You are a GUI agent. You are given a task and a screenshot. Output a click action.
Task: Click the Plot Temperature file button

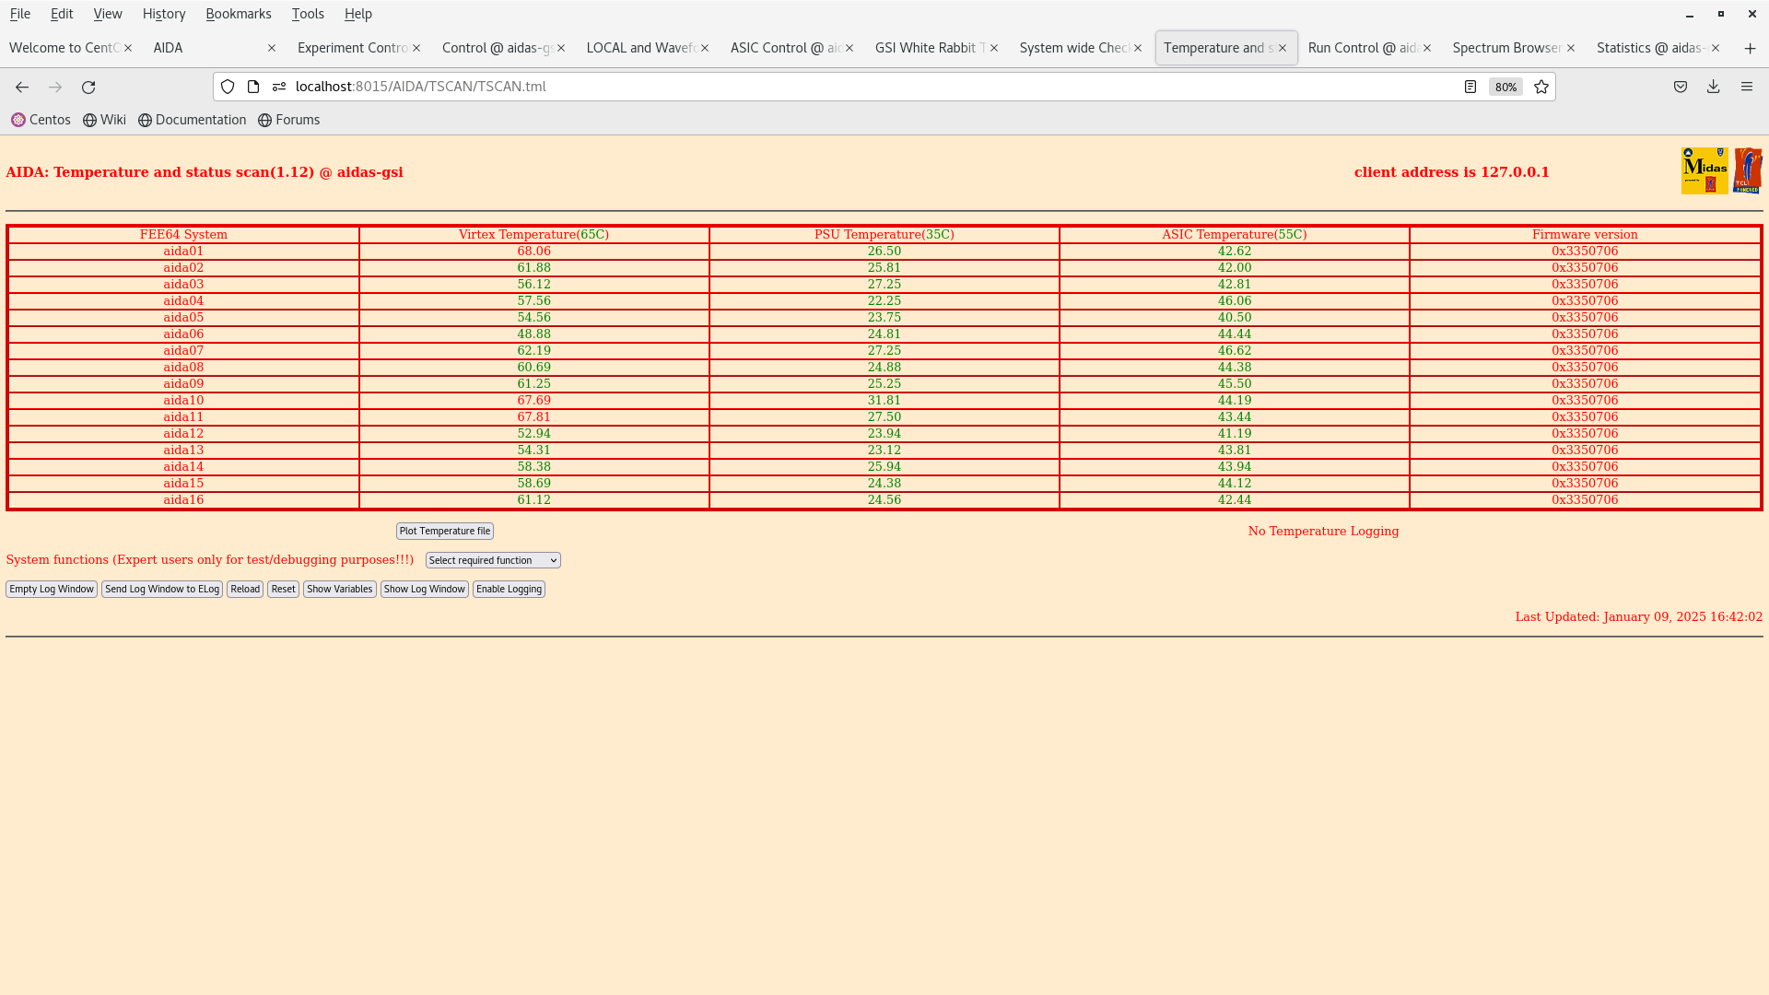(445, 530)
